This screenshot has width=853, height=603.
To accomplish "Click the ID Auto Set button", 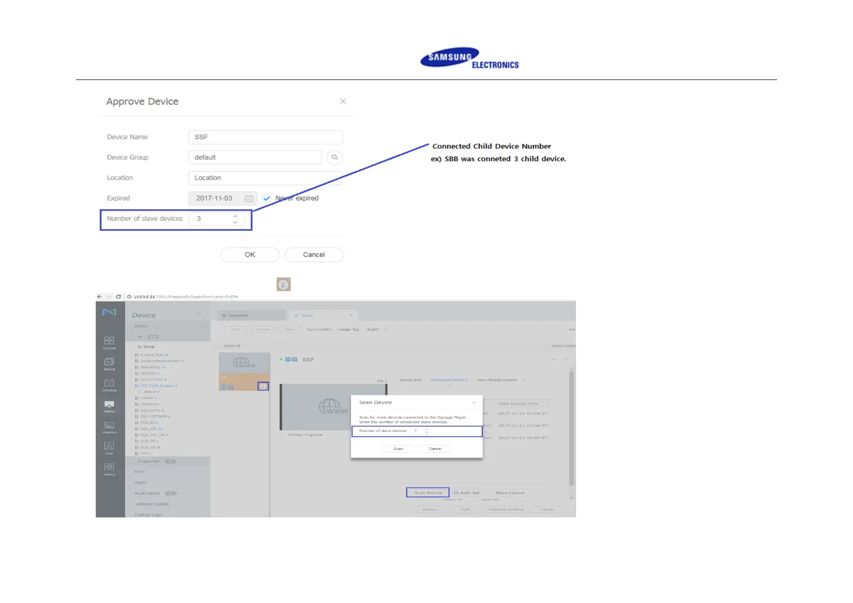I will coord(467,493).
